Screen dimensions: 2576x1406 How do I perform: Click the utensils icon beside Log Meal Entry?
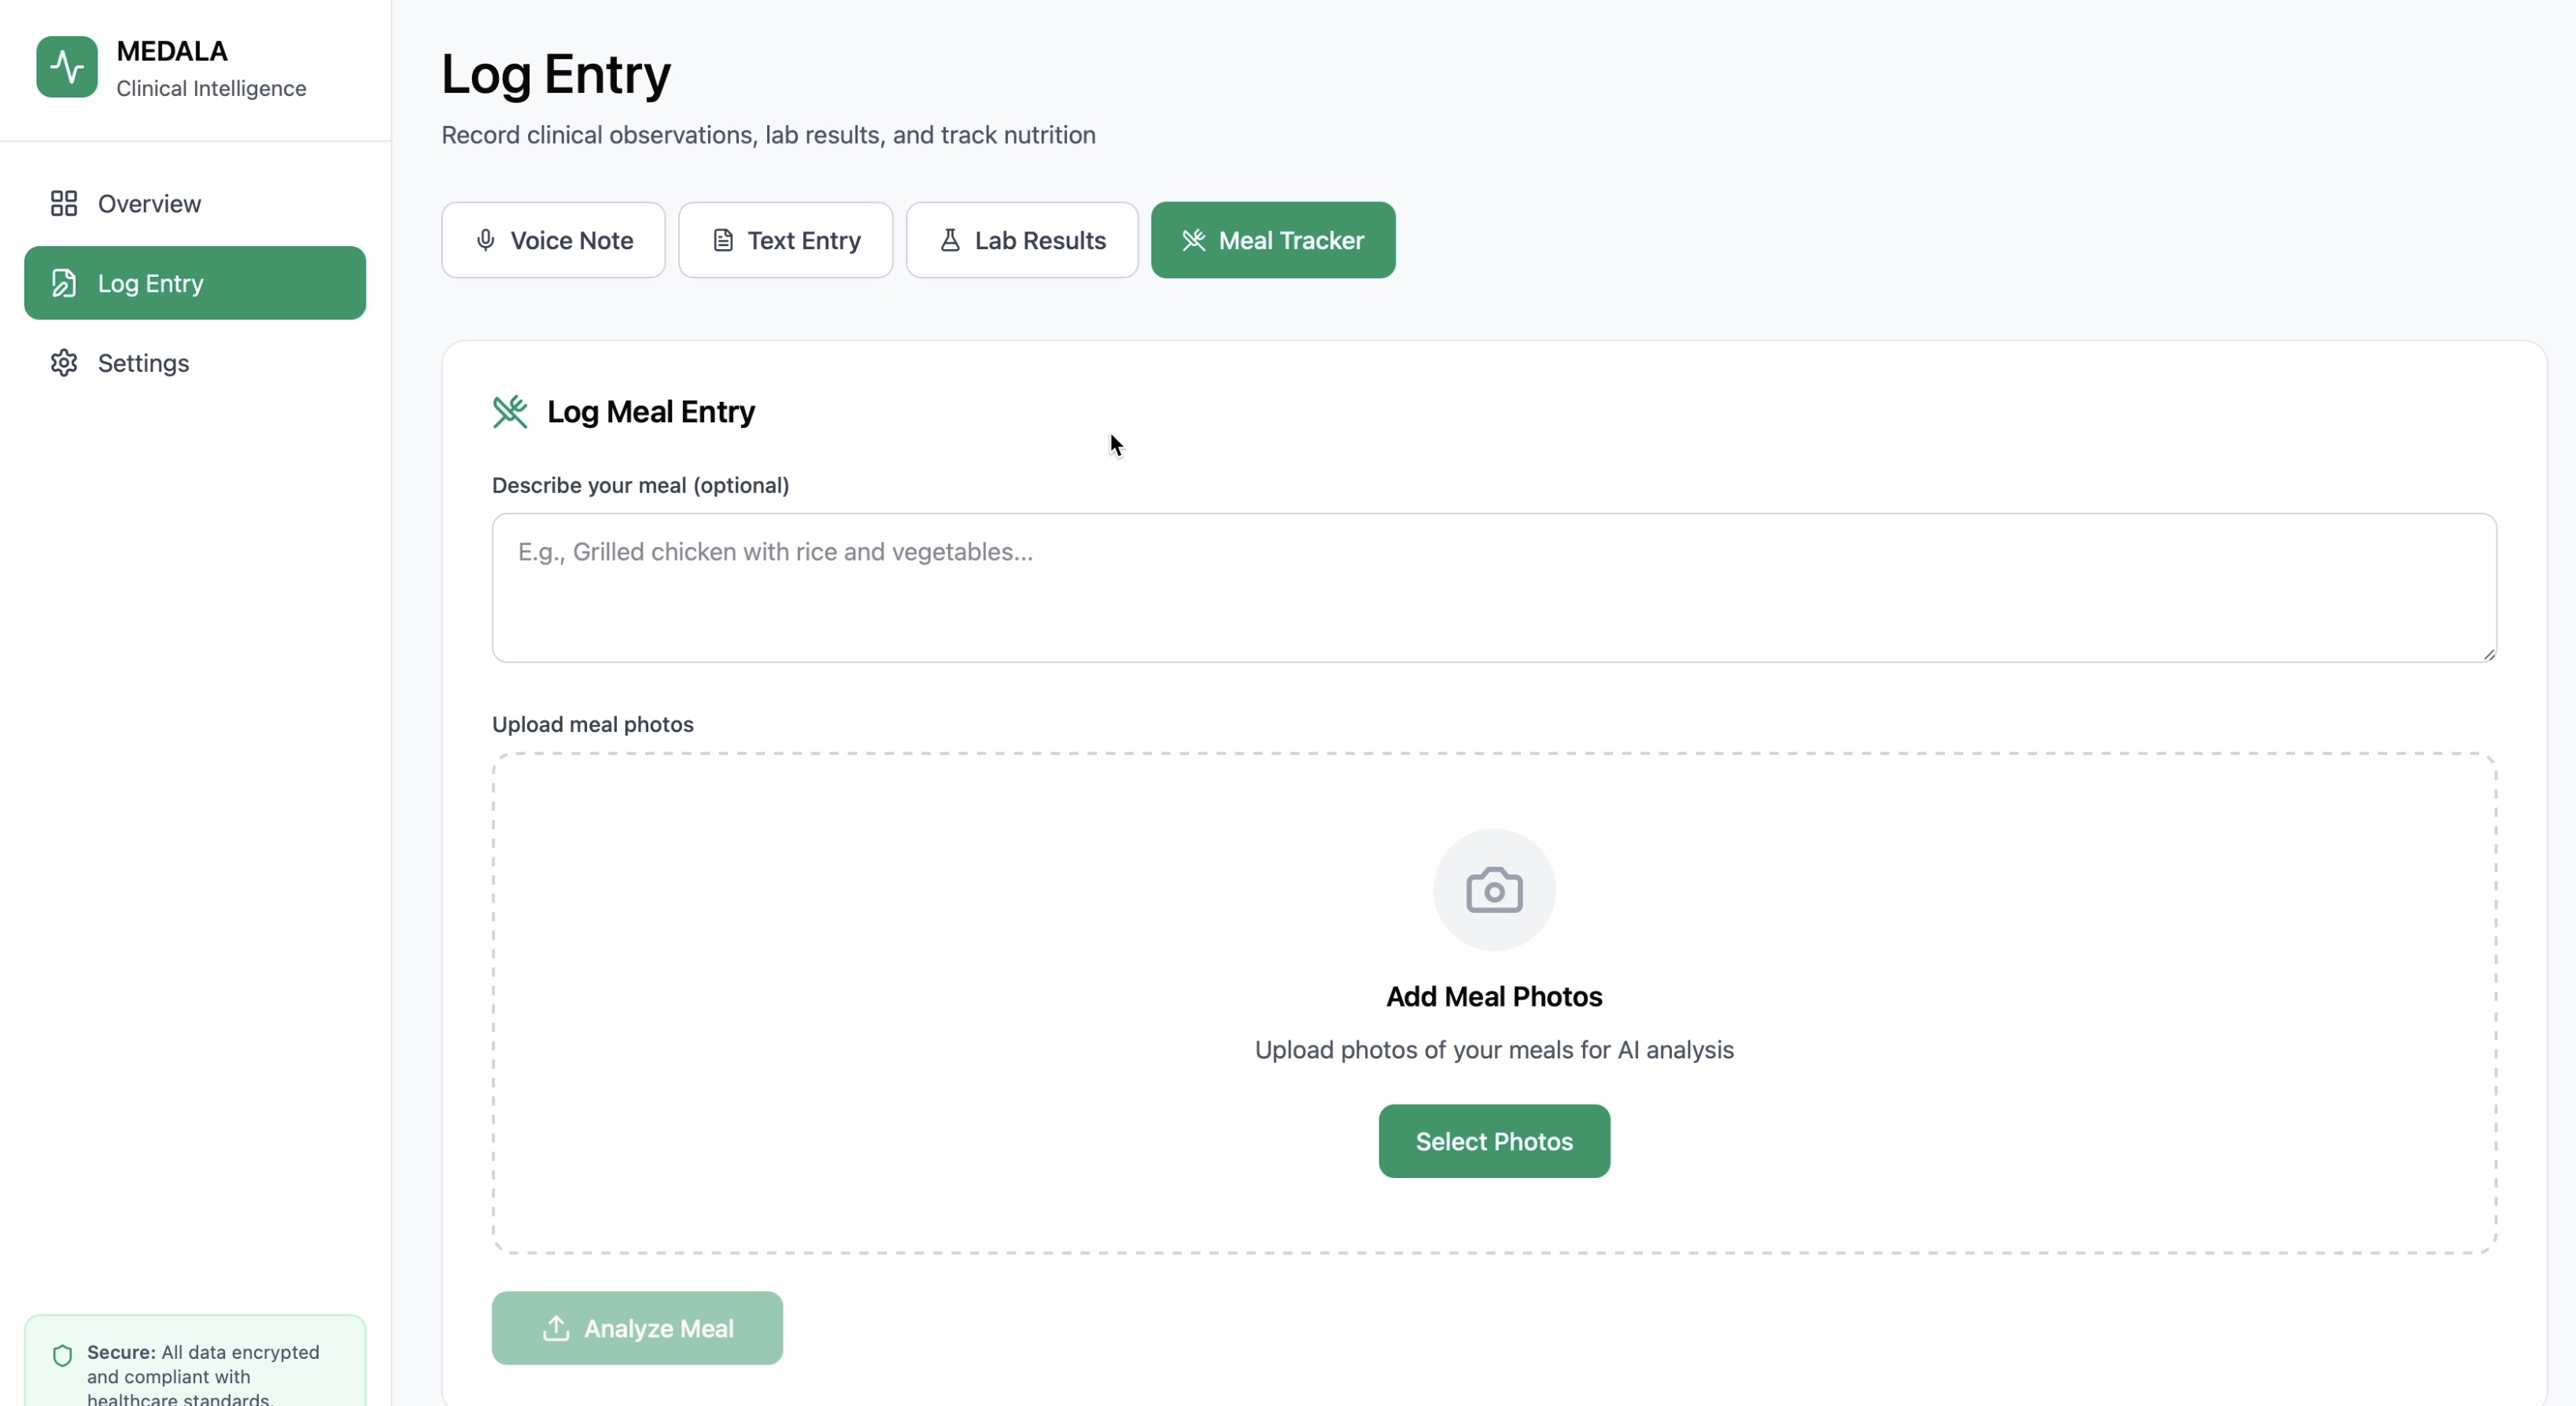(510, 412)
